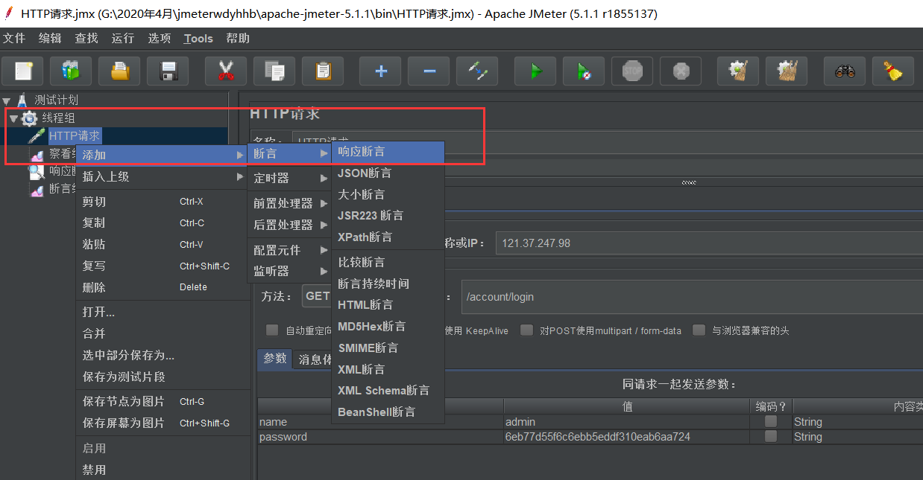This screenshot has height=480, width=923.
Task: Choose JSR223 断言 from the submenu
Action: [x=388, y=216]
